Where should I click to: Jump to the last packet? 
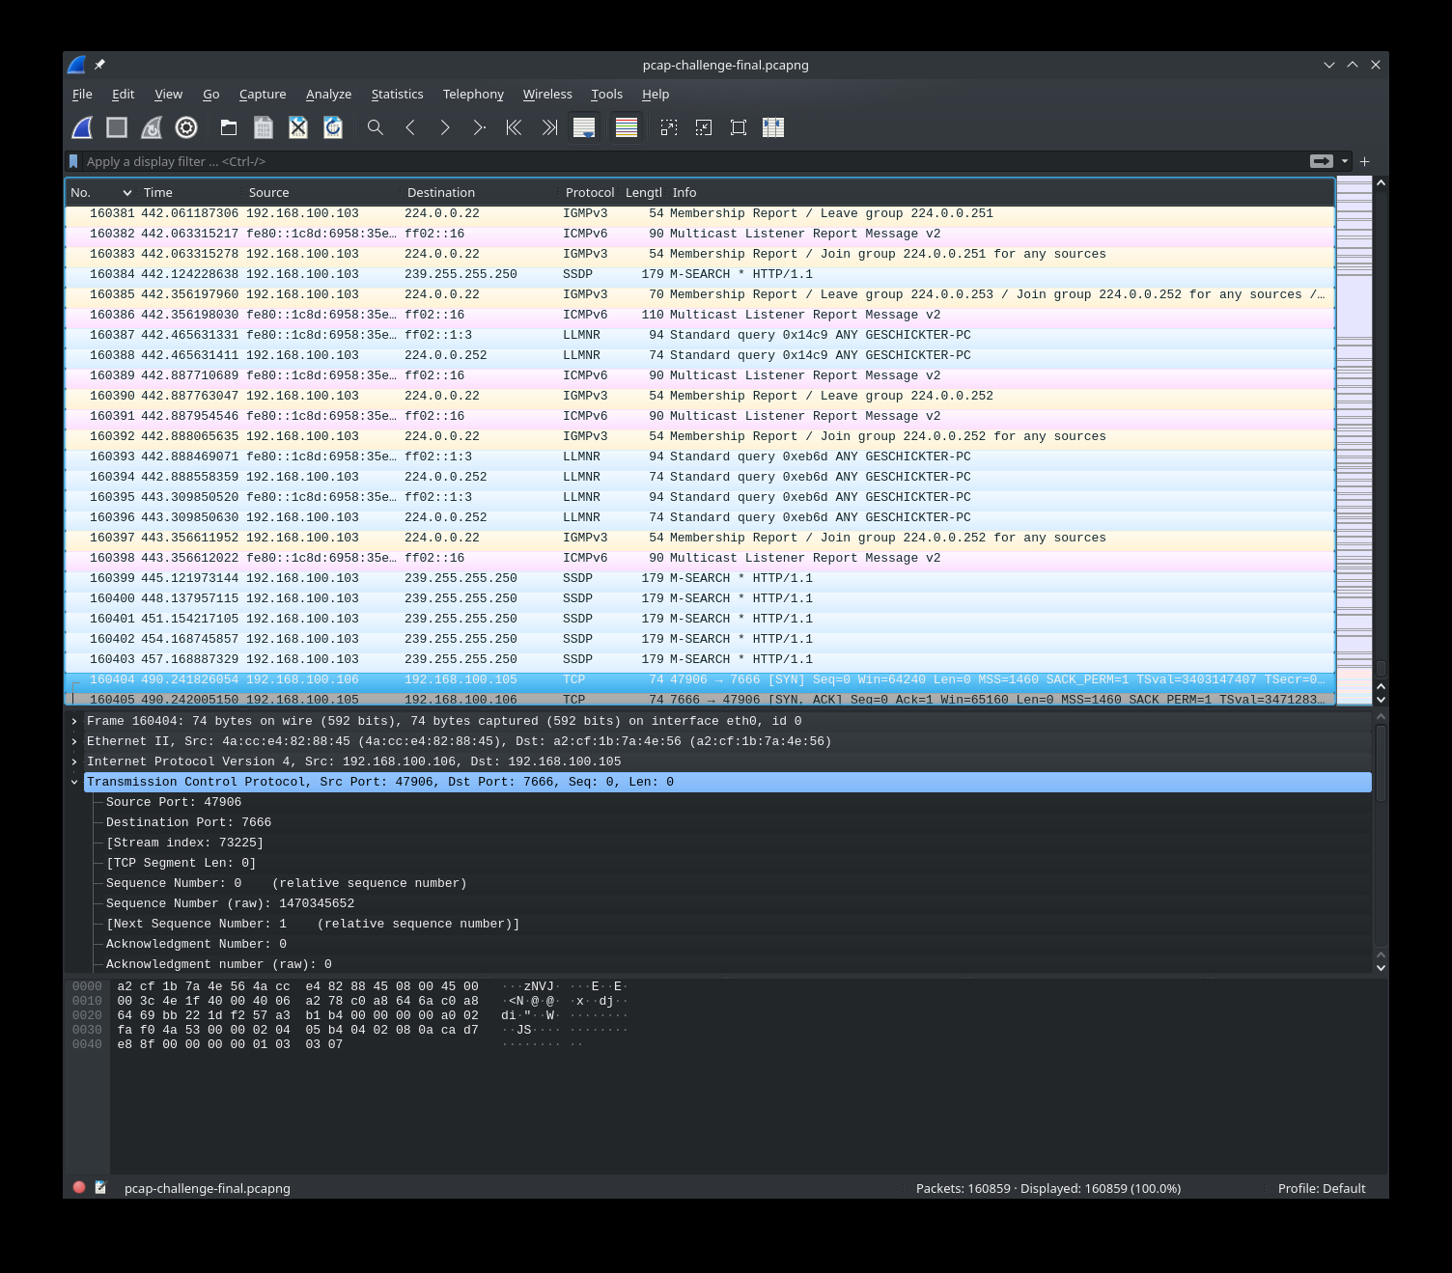pos(549,127)
